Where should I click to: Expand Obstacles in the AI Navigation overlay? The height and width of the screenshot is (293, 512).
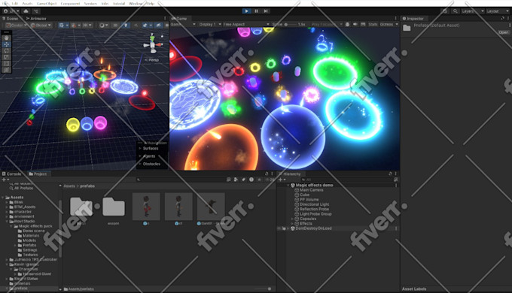(140, 164)
